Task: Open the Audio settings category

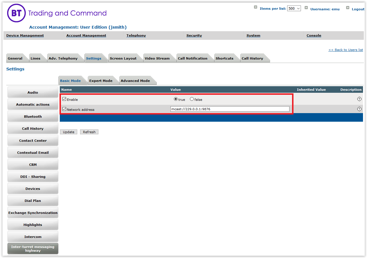Action: [33, 92]
